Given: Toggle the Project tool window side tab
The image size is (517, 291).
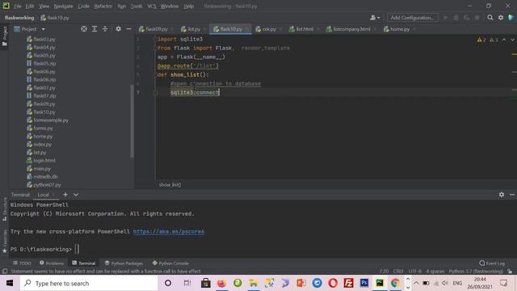Looking at the screenshot, I should pyautogui.click(x=4, y=36).
